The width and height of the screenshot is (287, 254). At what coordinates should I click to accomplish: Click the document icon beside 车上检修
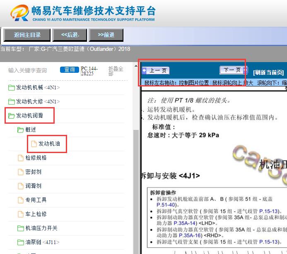click(x=21, y=214)
